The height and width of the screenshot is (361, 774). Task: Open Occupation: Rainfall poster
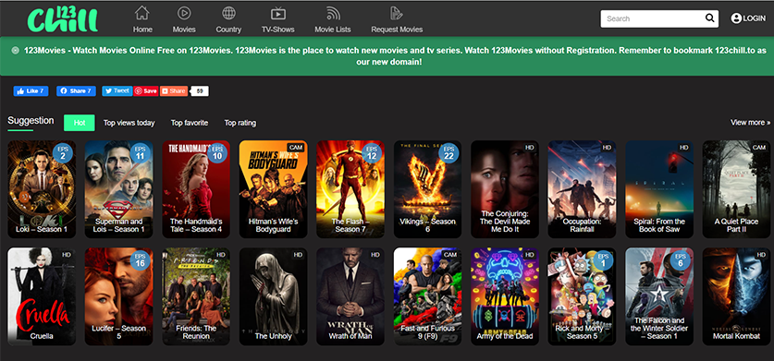[582, 189]
